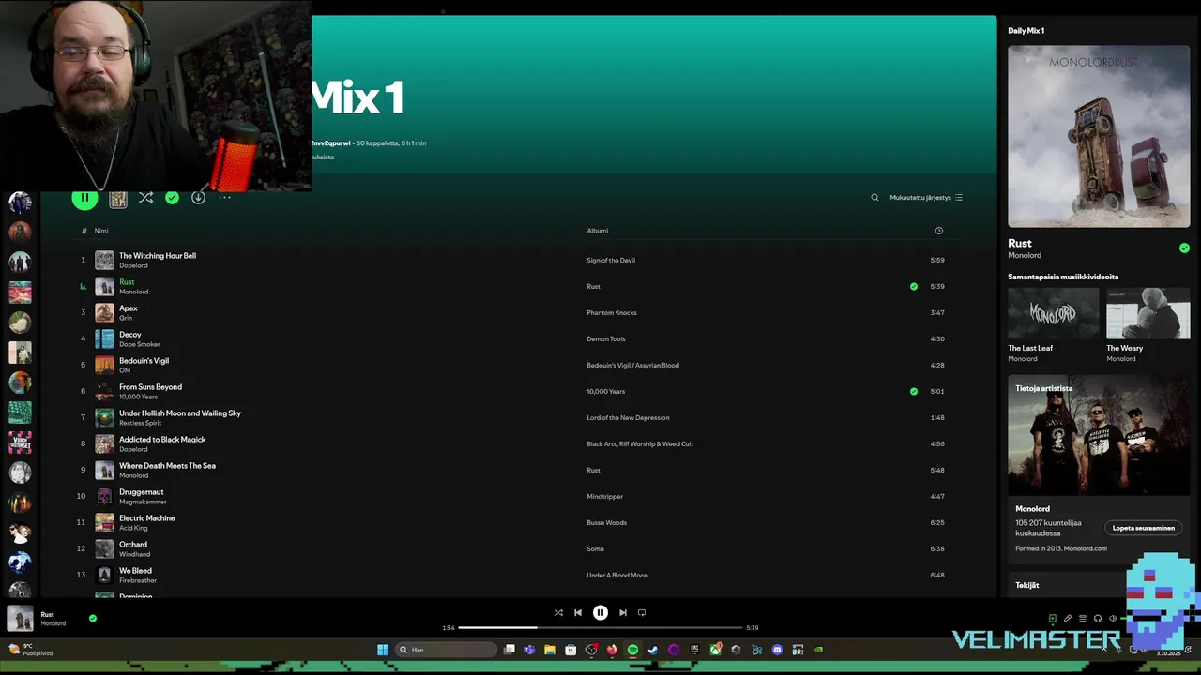
Task: Open the Mukautettu järjestys sort dropdown
Action: coord(926,198)
